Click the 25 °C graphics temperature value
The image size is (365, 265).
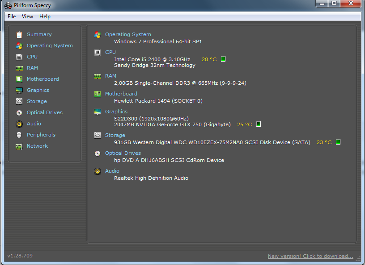click(245, 124)
